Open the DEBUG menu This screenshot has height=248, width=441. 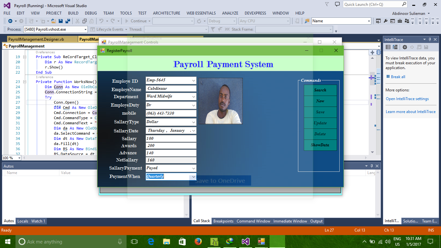[91, 13]
